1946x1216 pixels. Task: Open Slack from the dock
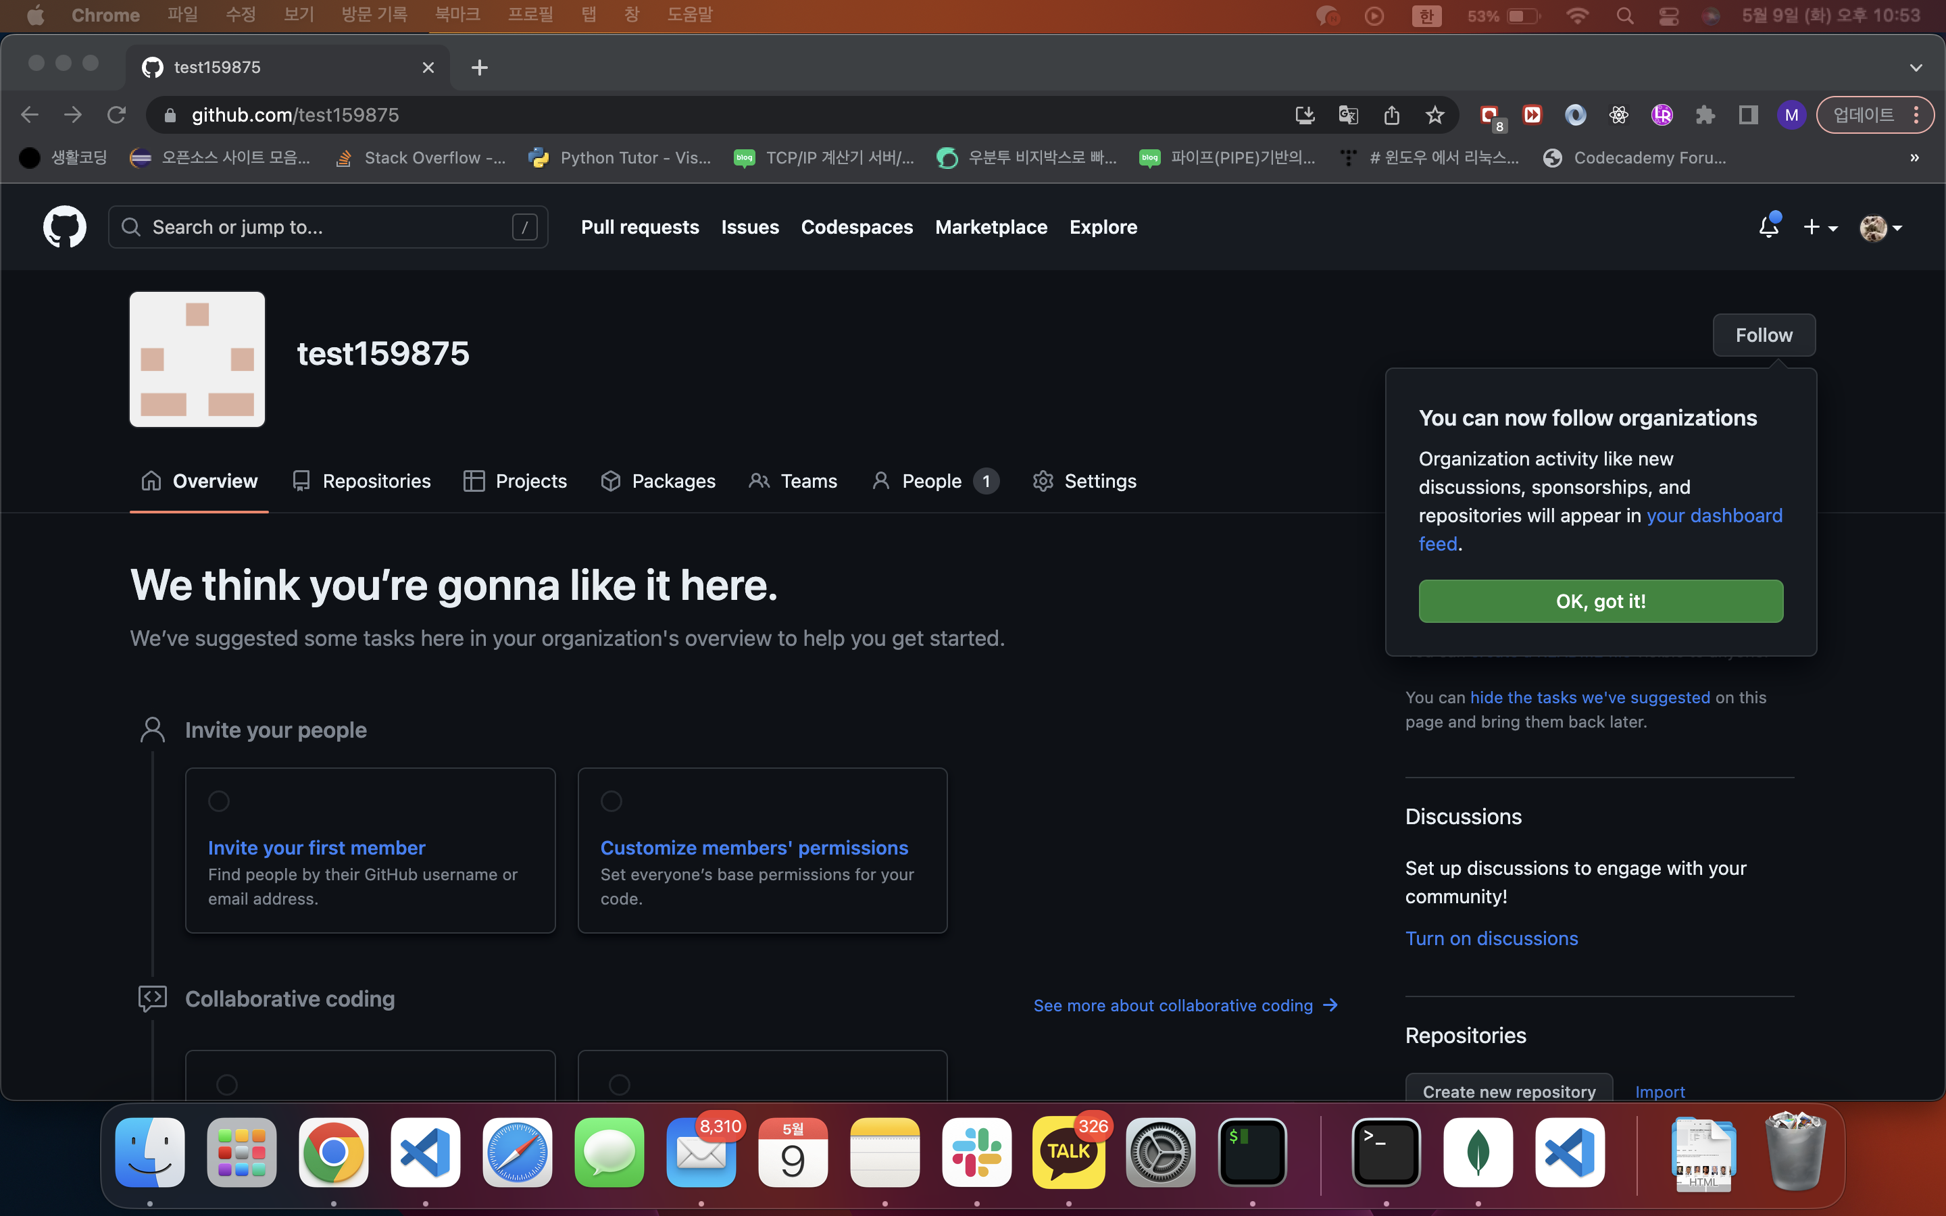coord(976,1152)
